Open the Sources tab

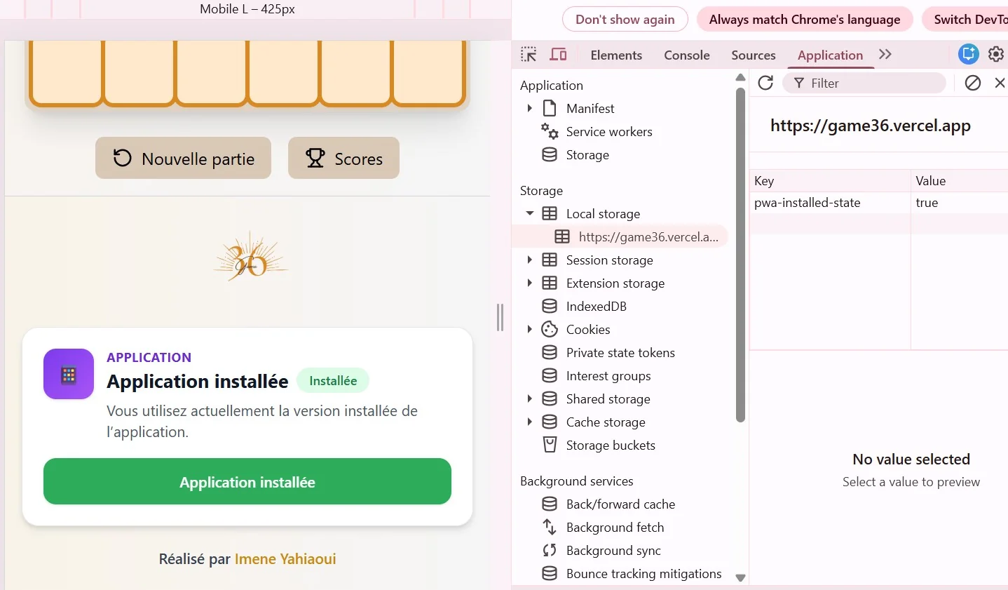(x=754, y=55)
